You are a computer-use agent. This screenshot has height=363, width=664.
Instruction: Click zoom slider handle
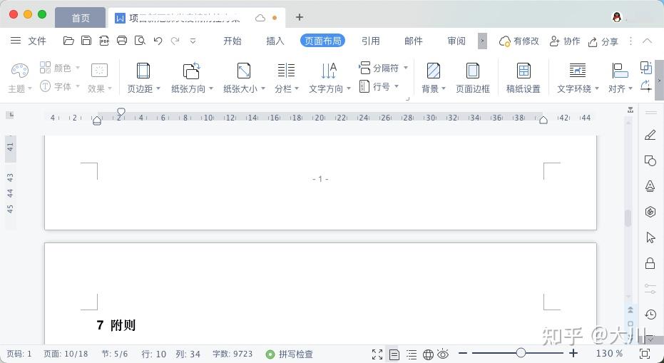coord(521,353)
